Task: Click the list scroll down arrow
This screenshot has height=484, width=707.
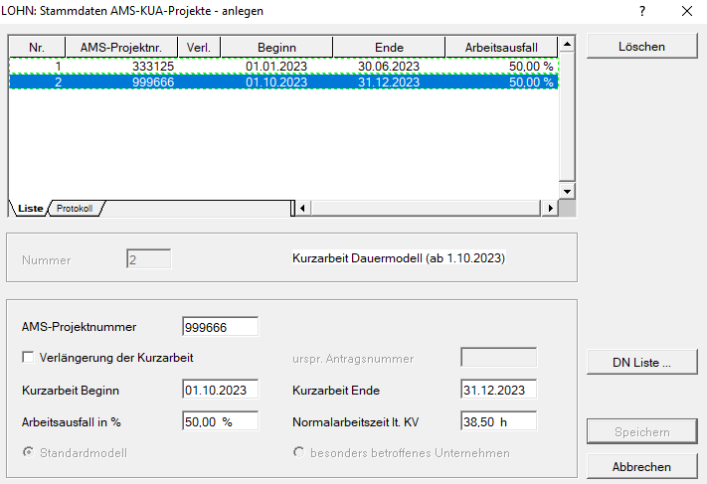Action: (567, 191)
